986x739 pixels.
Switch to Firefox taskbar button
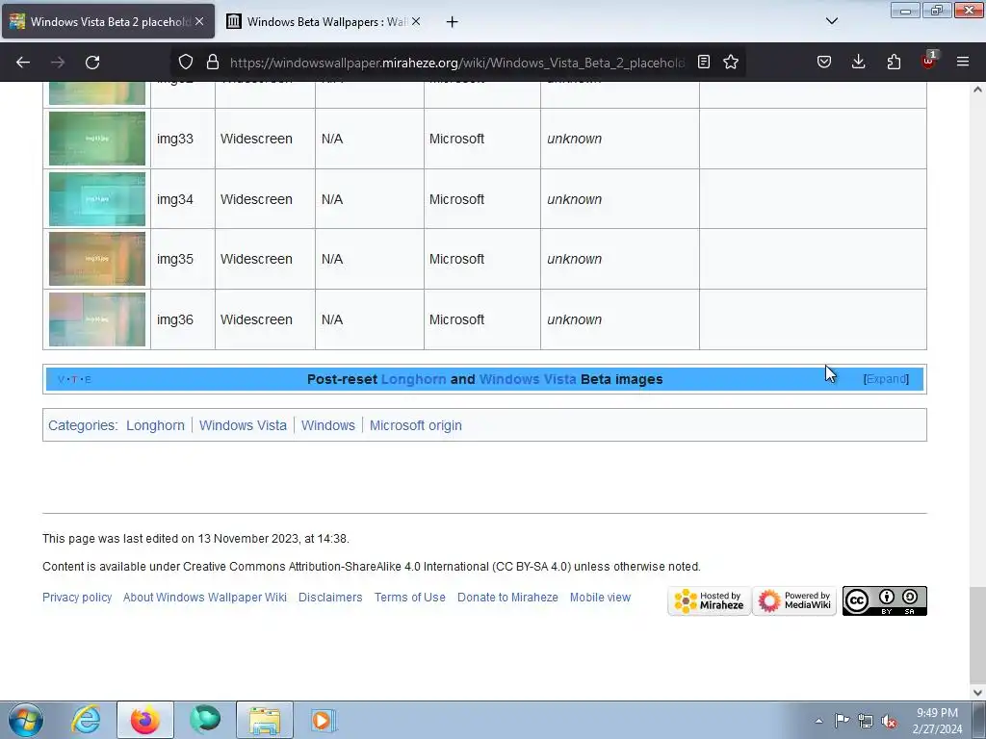(145, 720)
